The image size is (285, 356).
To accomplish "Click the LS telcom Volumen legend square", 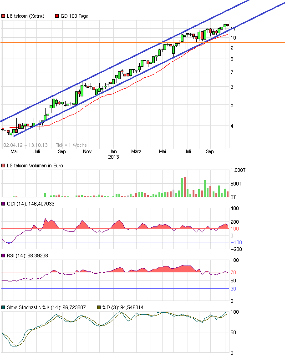I will click(x=3, y=165).
